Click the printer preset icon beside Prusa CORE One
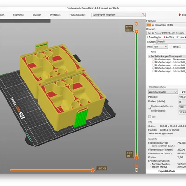Screen dimensions: 186x186 (x=149, y=33)
